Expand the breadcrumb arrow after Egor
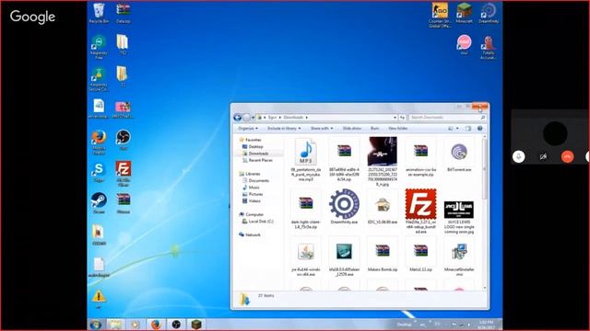 280,118
